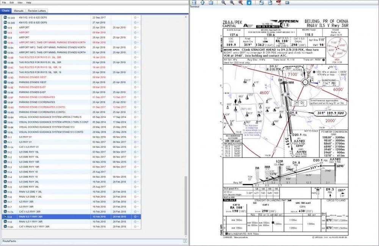Select 'VISUAL DOCKING GUIDANCE SYSTEM STAND 513 CONTD'
Screen dimensions: 379x246
[71, 132]
